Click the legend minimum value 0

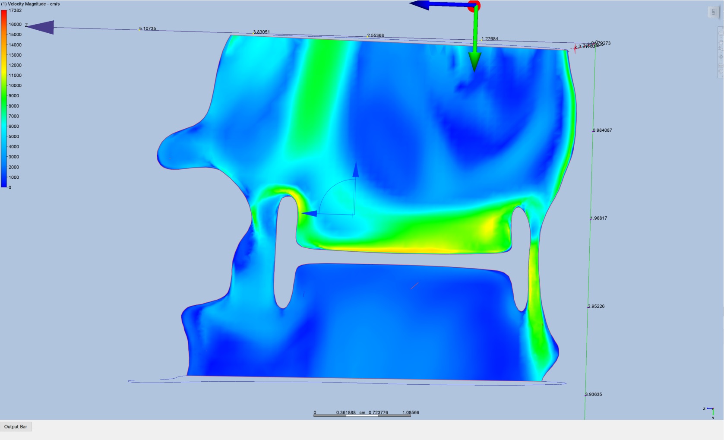click(10, 187)
